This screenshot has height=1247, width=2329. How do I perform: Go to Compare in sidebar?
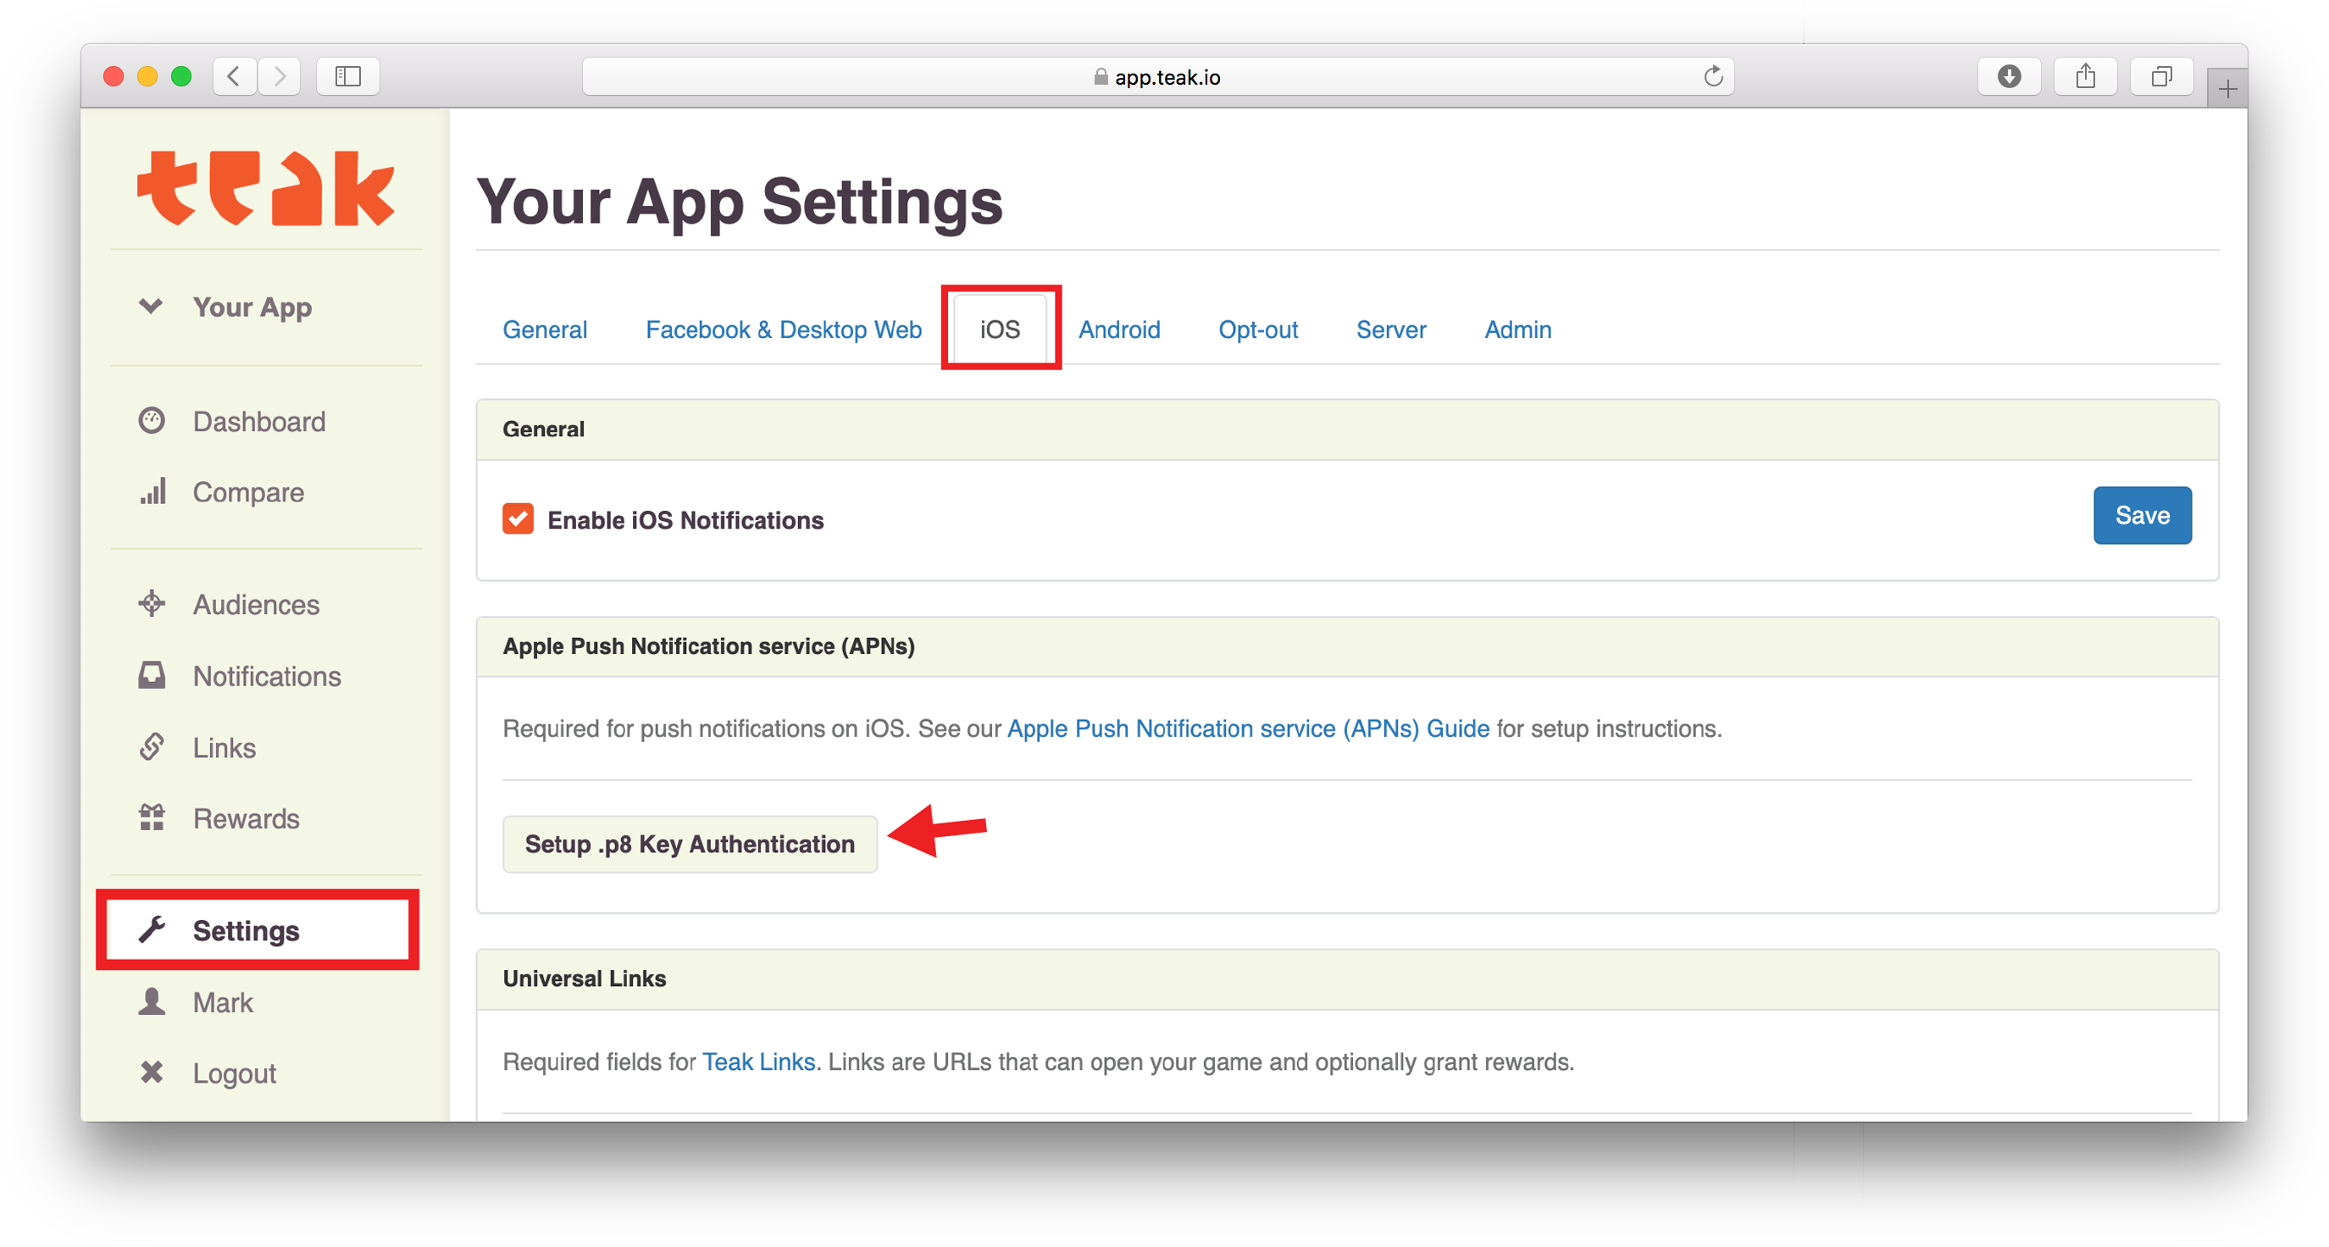pos(248,492)
